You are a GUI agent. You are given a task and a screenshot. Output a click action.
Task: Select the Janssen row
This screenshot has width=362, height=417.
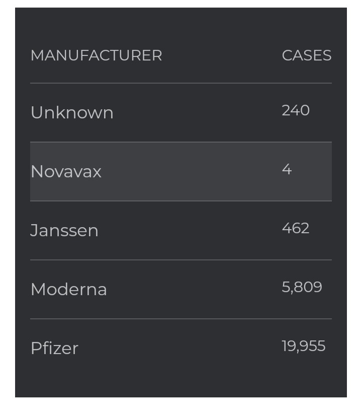coord(181,231)
